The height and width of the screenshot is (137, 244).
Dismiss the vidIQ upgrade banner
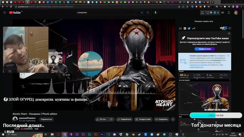coord(229,33)
